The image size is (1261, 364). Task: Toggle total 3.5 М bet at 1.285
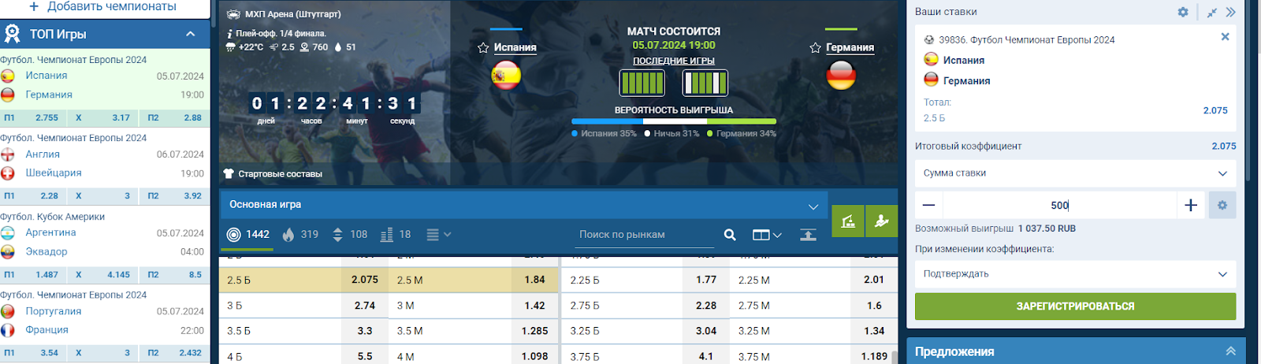474,331
